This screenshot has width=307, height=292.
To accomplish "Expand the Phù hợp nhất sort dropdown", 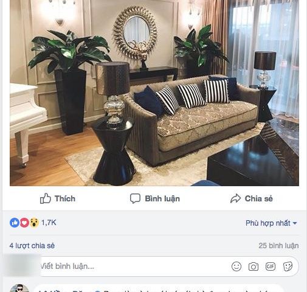I will (x=271, y=223).
